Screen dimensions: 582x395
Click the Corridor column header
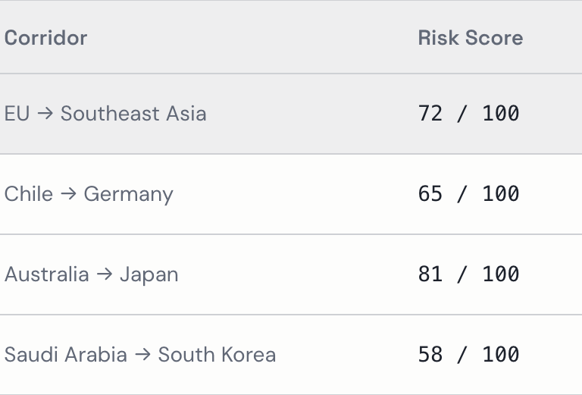coord(45,38)
